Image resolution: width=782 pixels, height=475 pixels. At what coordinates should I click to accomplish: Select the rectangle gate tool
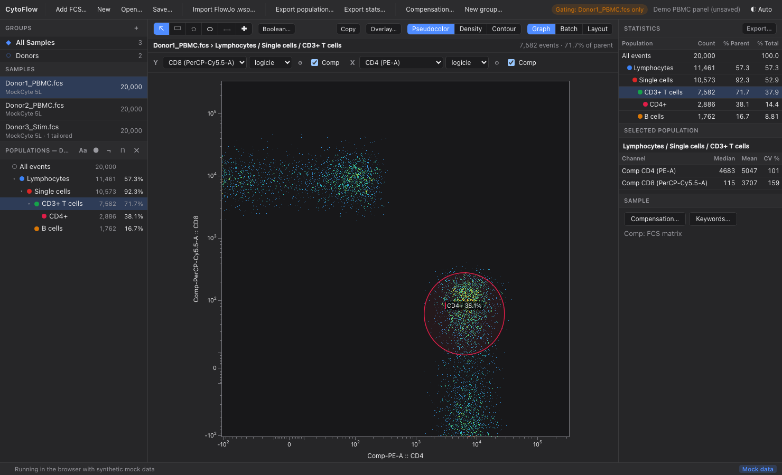click(x=178, y=29)
